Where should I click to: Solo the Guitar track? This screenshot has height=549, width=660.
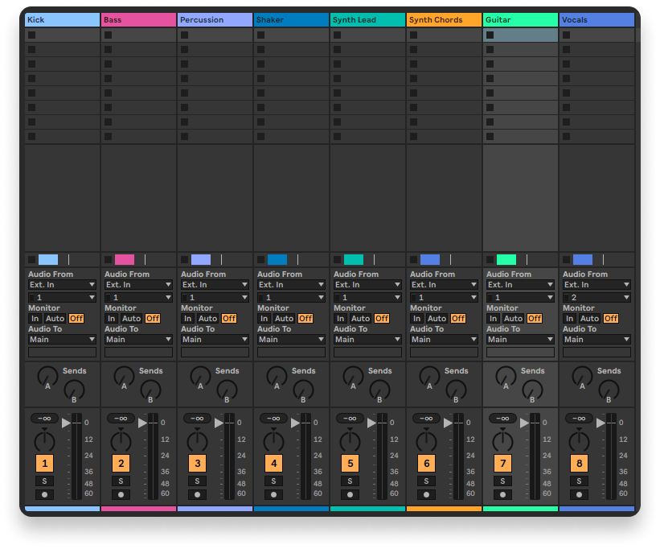click(x=502, y=480)
